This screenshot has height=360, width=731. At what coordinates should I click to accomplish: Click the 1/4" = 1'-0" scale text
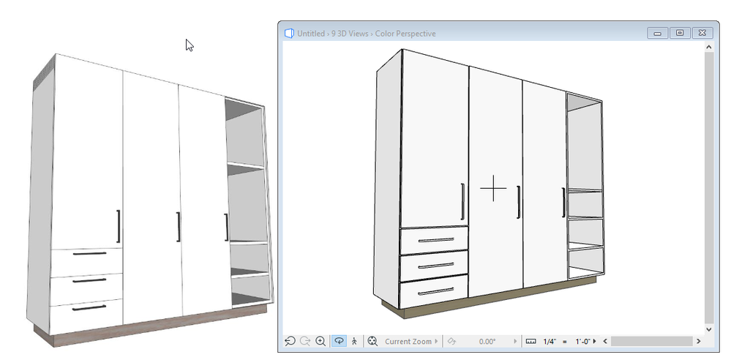[x=567, y=342]
